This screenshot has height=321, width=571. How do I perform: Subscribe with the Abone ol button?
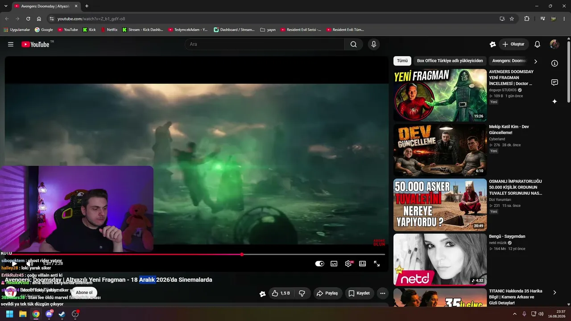84,292
